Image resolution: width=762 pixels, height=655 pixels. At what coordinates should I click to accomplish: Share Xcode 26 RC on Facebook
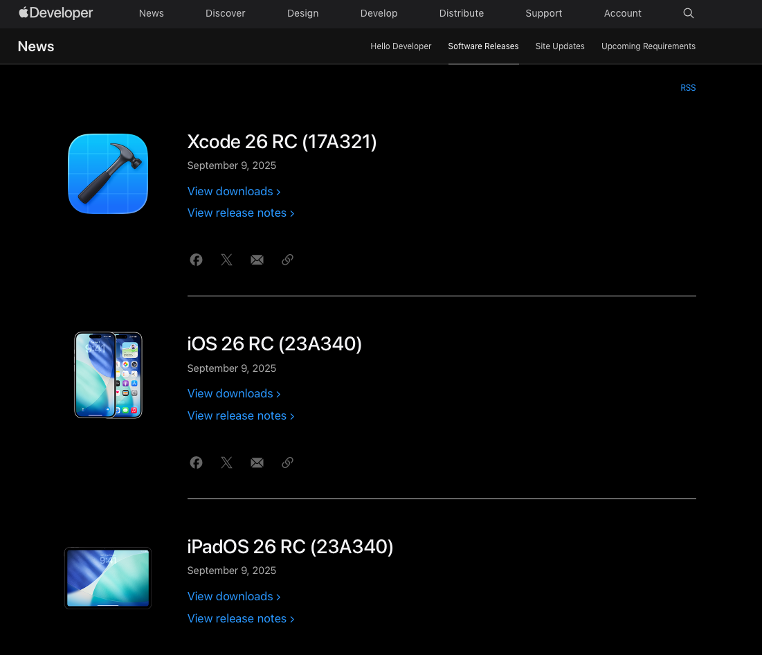click(x=196, y=260)
